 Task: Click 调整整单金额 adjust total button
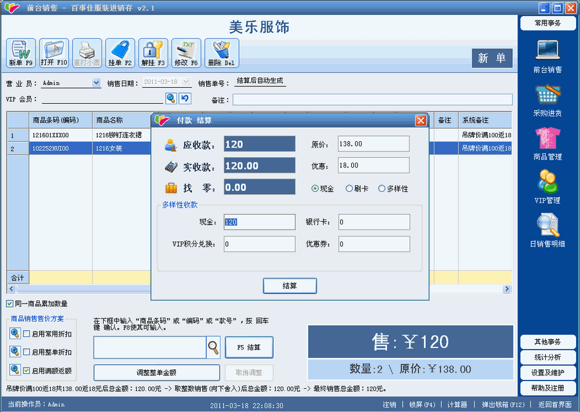coord(155,373)
